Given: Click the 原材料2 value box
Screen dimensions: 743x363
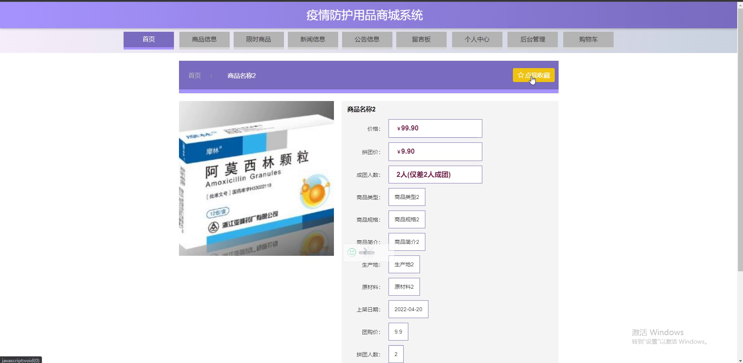Looking at the screenshot, I should [x=404, y=287].
